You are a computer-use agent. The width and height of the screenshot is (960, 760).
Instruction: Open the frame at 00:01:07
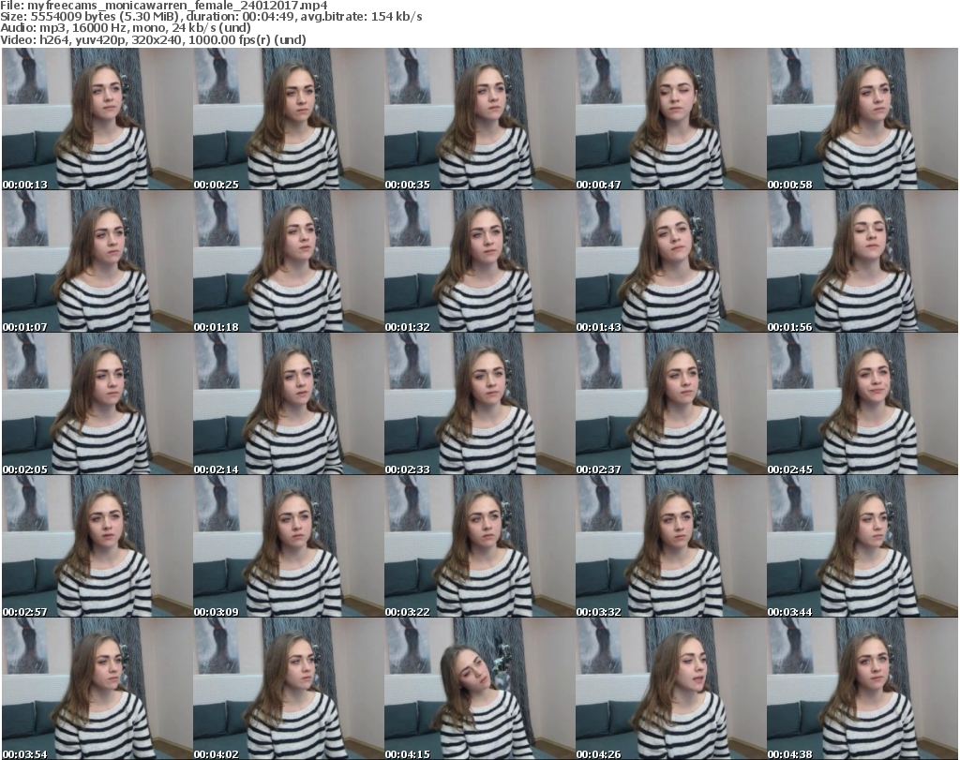97,261
